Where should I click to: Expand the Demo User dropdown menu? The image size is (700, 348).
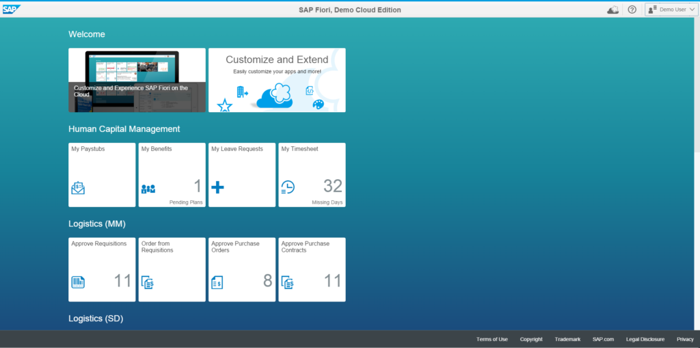click(x=671, y=10)
